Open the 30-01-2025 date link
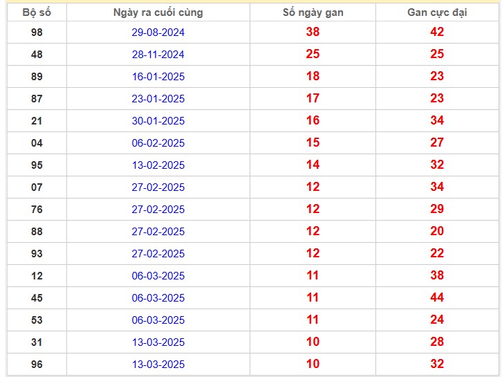Viewport: 502px width, 377px height. 158,121
